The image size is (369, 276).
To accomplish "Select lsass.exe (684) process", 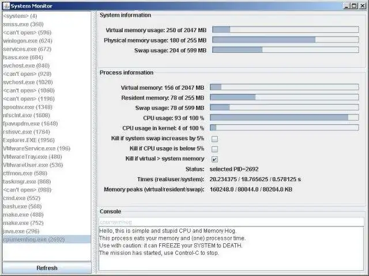I will click(47, 57).
